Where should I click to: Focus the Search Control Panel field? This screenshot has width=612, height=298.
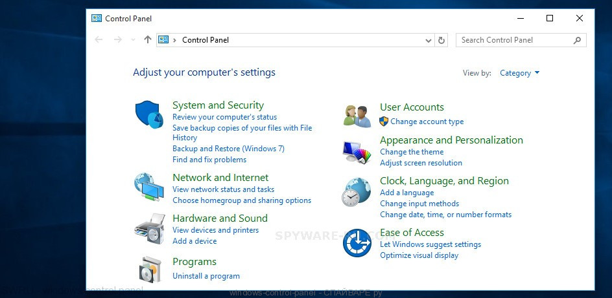521,40
